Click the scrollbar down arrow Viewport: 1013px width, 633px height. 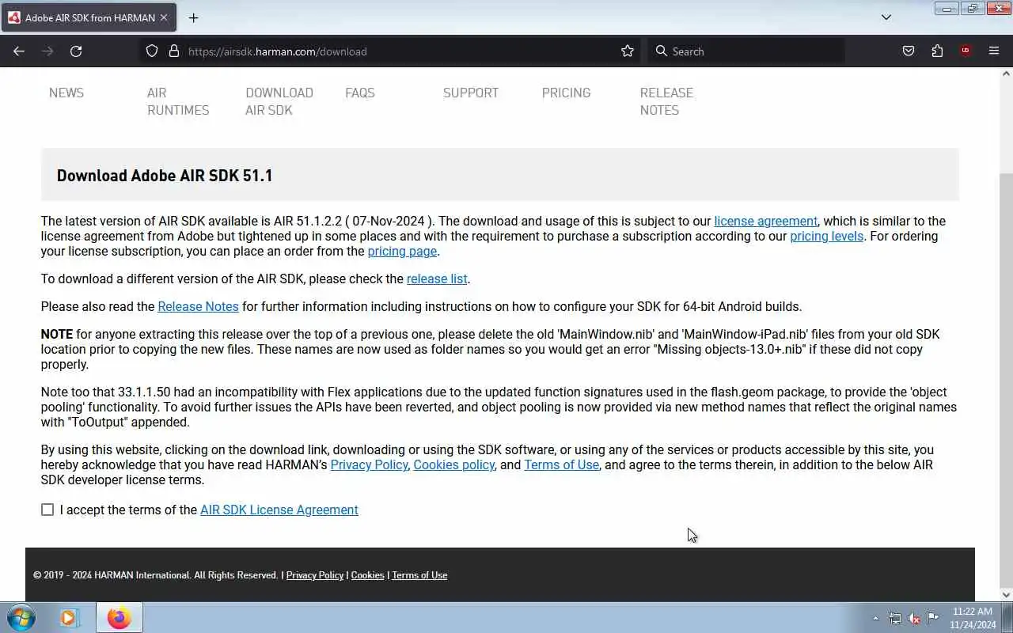[x=1006, y=595]
